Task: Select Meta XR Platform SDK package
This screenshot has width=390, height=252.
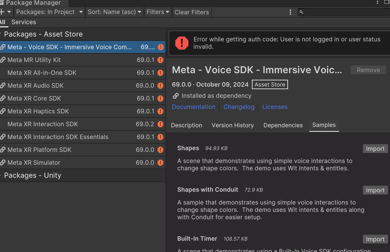Action: coord(83,150)
